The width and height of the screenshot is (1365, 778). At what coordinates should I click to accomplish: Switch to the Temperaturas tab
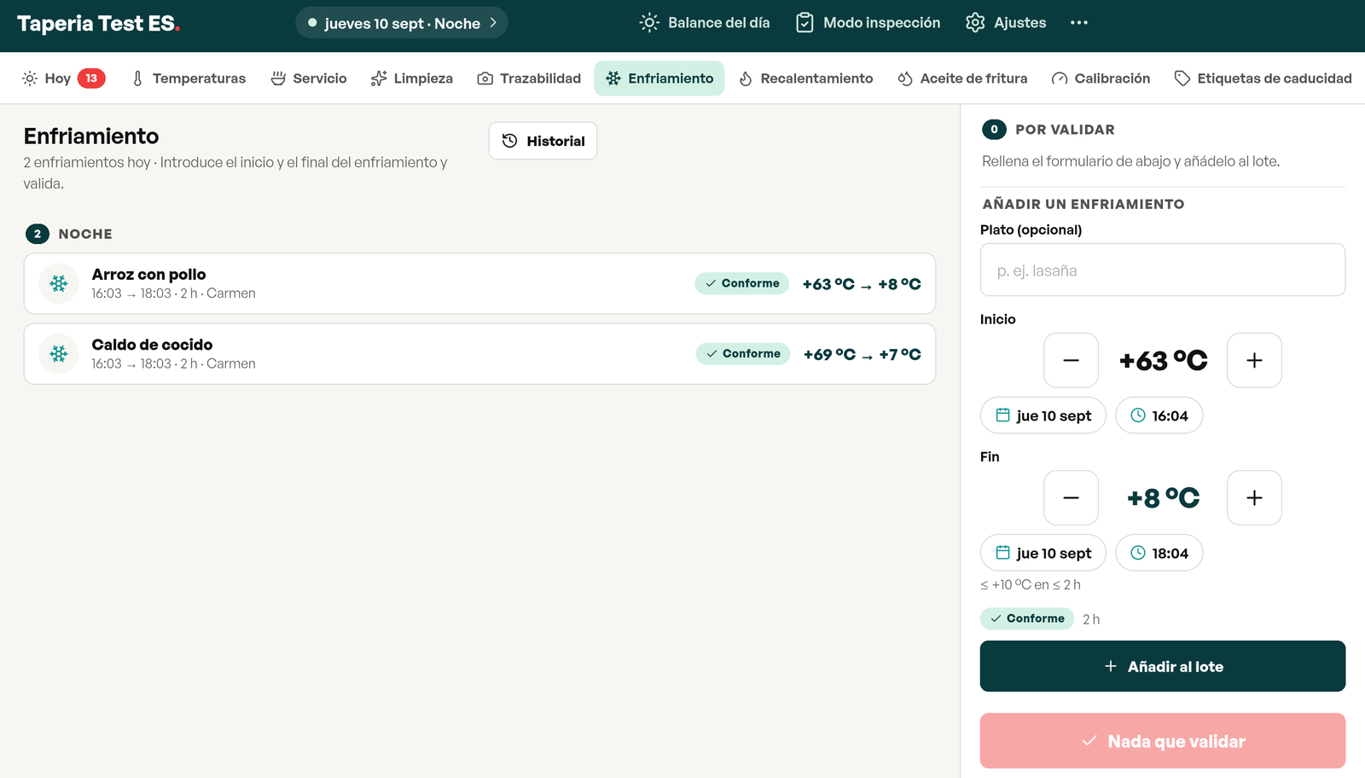pos(189,78)
